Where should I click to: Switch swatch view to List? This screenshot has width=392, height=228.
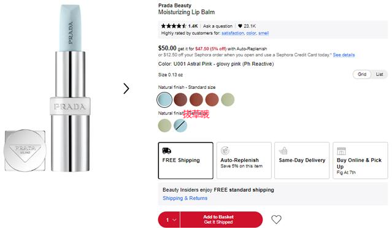[x=379, y=74]
